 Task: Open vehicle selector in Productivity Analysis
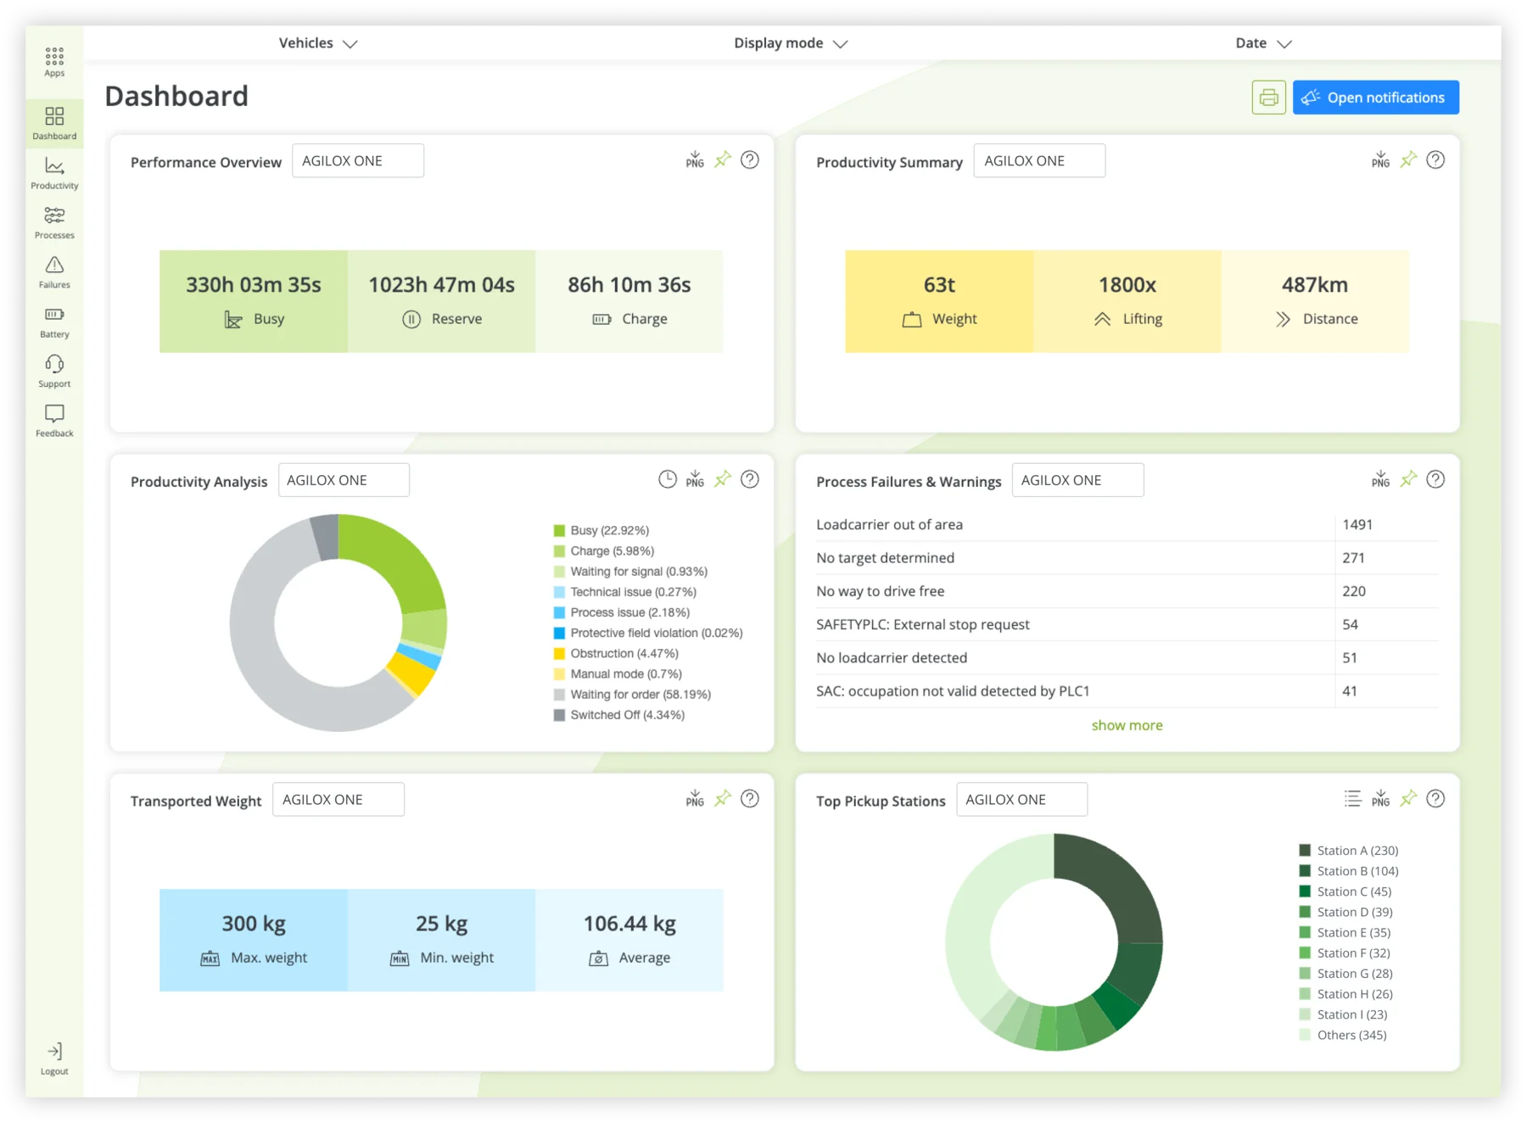click(344, 480)
